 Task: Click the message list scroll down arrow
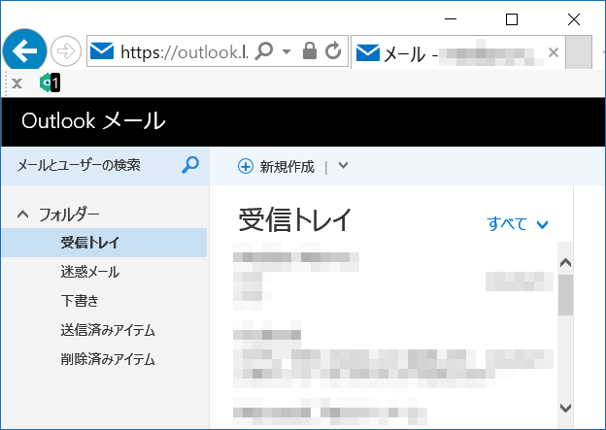565,408
